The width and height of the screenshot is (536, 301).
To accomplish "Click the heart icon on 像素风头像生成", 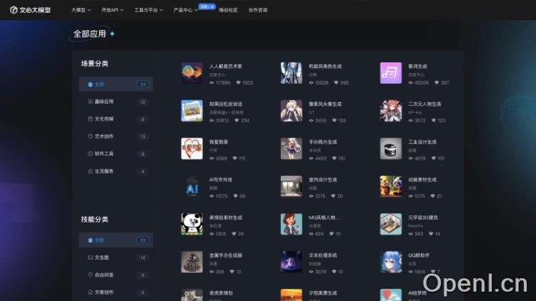I will pyautogui.click(x=334, y=120).
